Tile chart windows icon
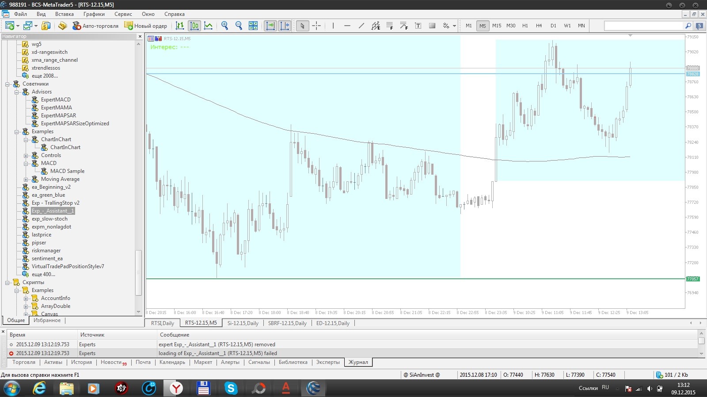Screen dimensions: 707x397 point(253,26)
